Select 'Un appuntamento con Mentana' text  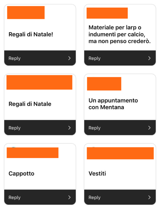tap(113, 104)
